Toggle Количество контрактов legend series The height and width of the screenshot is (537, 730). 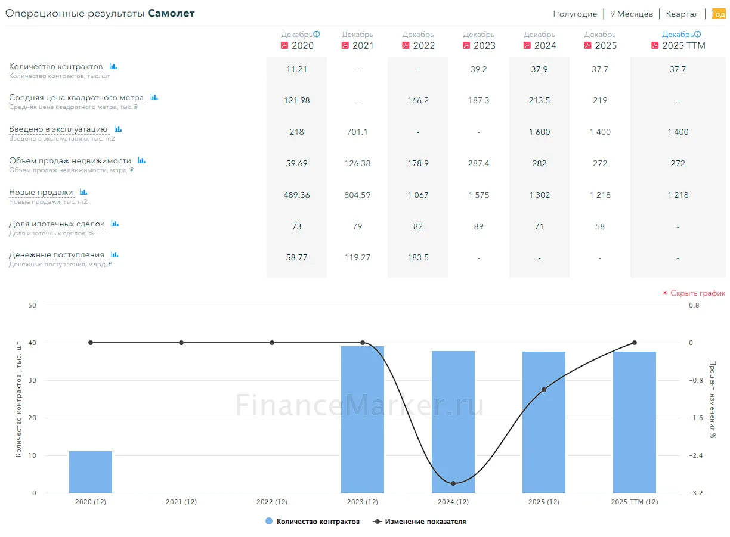coord(313,522)
